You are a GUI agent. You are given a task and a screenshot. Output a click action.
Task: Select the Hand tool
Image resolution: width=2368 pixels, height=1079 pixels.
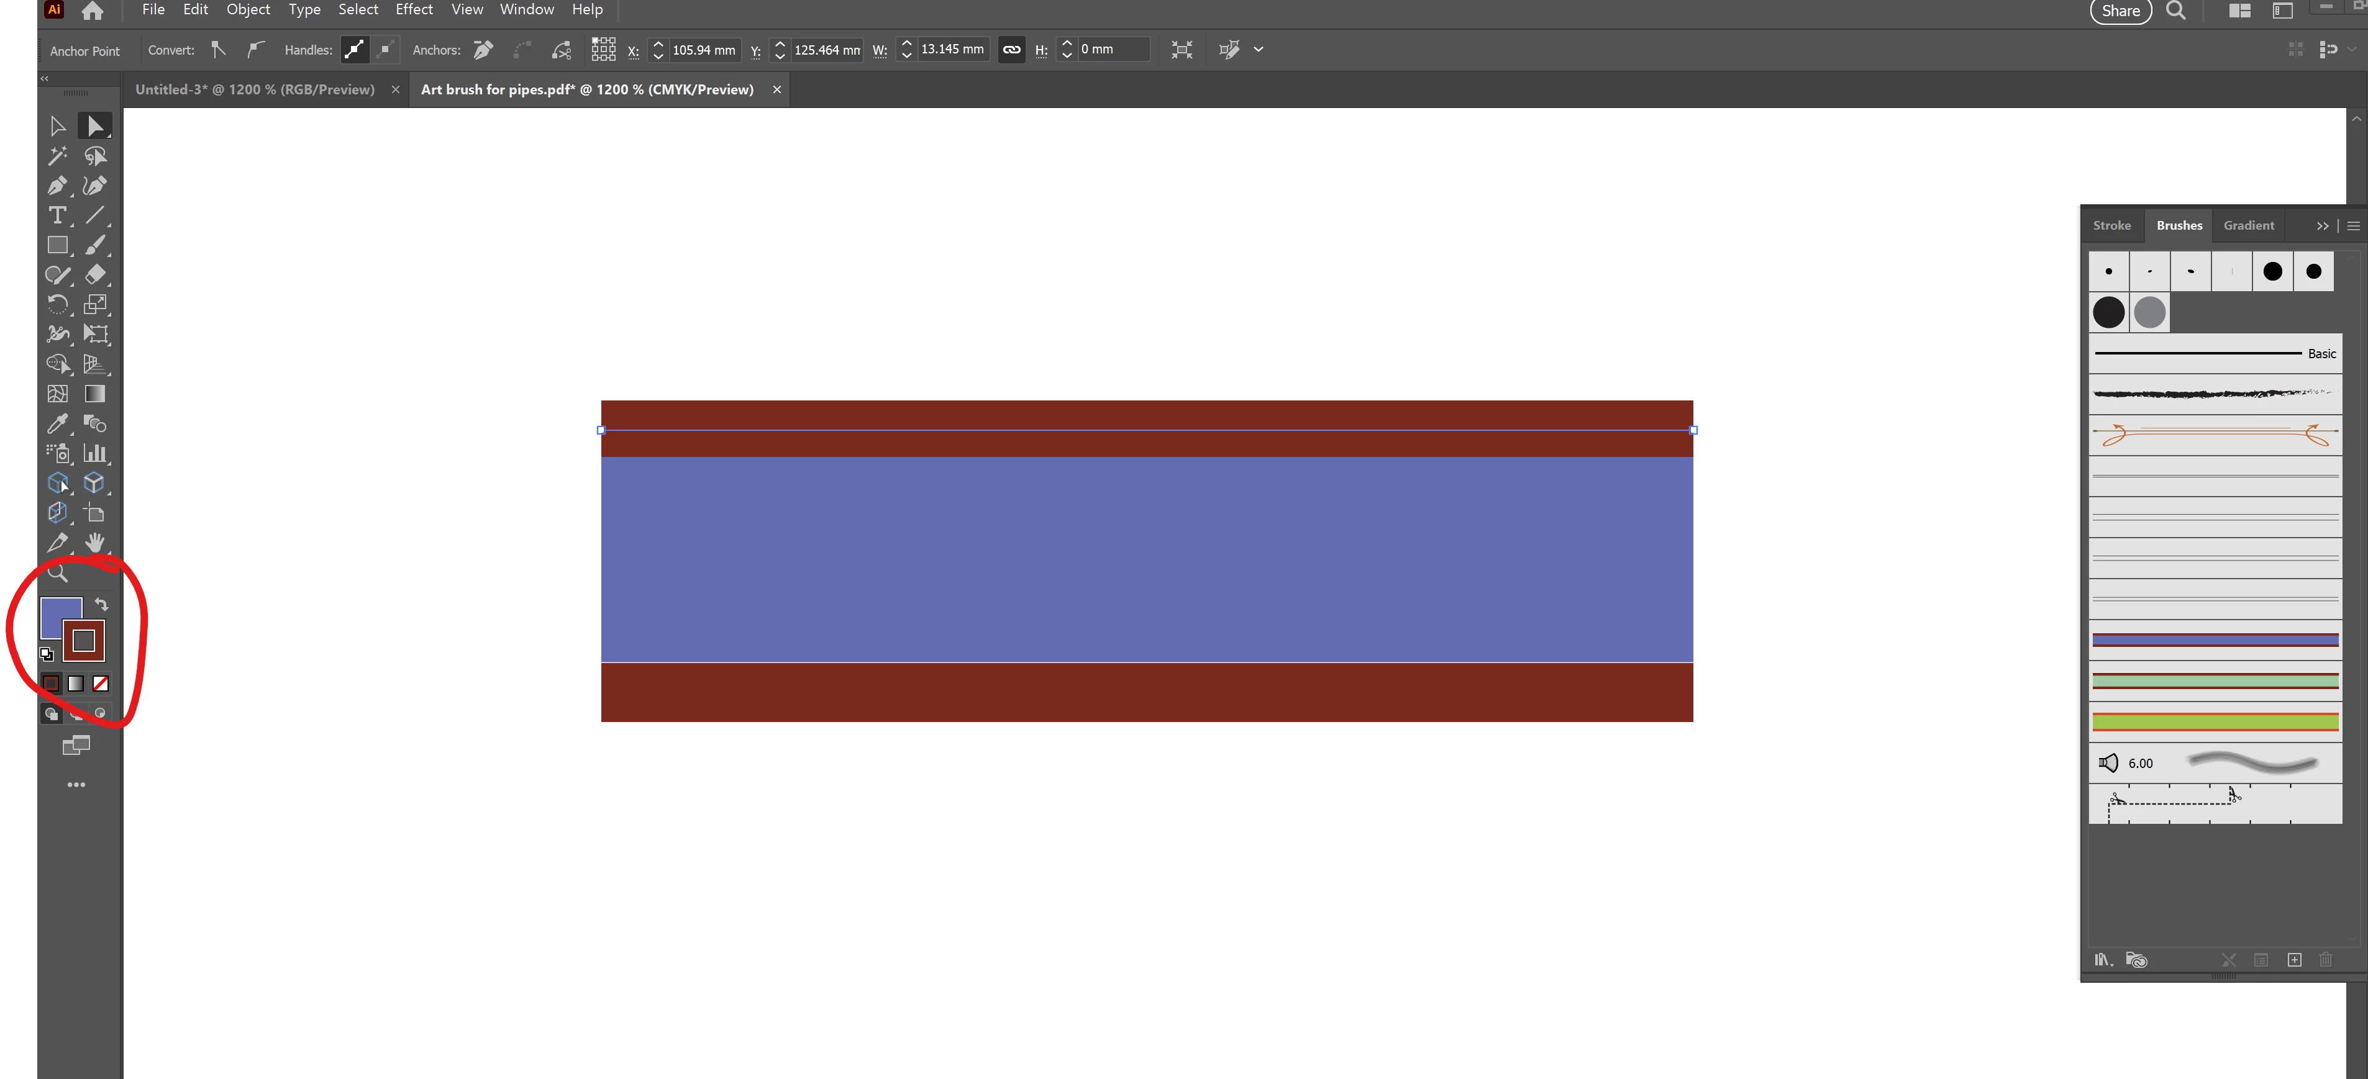tap(94, 542)
